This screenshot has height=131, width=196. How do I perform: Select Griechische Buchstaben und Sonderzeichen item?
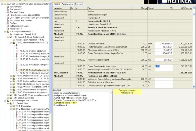[29, 18]
